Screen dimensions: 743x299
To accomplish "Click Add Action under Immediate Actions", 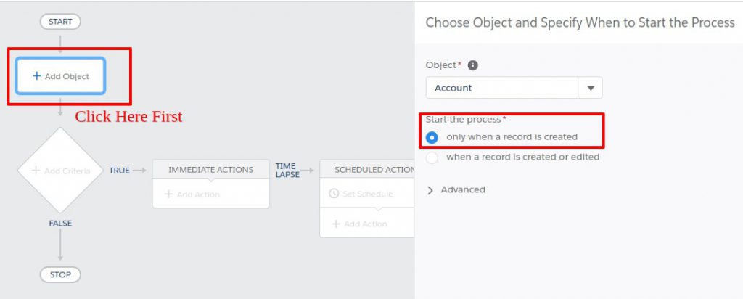I will coord(198,194).
